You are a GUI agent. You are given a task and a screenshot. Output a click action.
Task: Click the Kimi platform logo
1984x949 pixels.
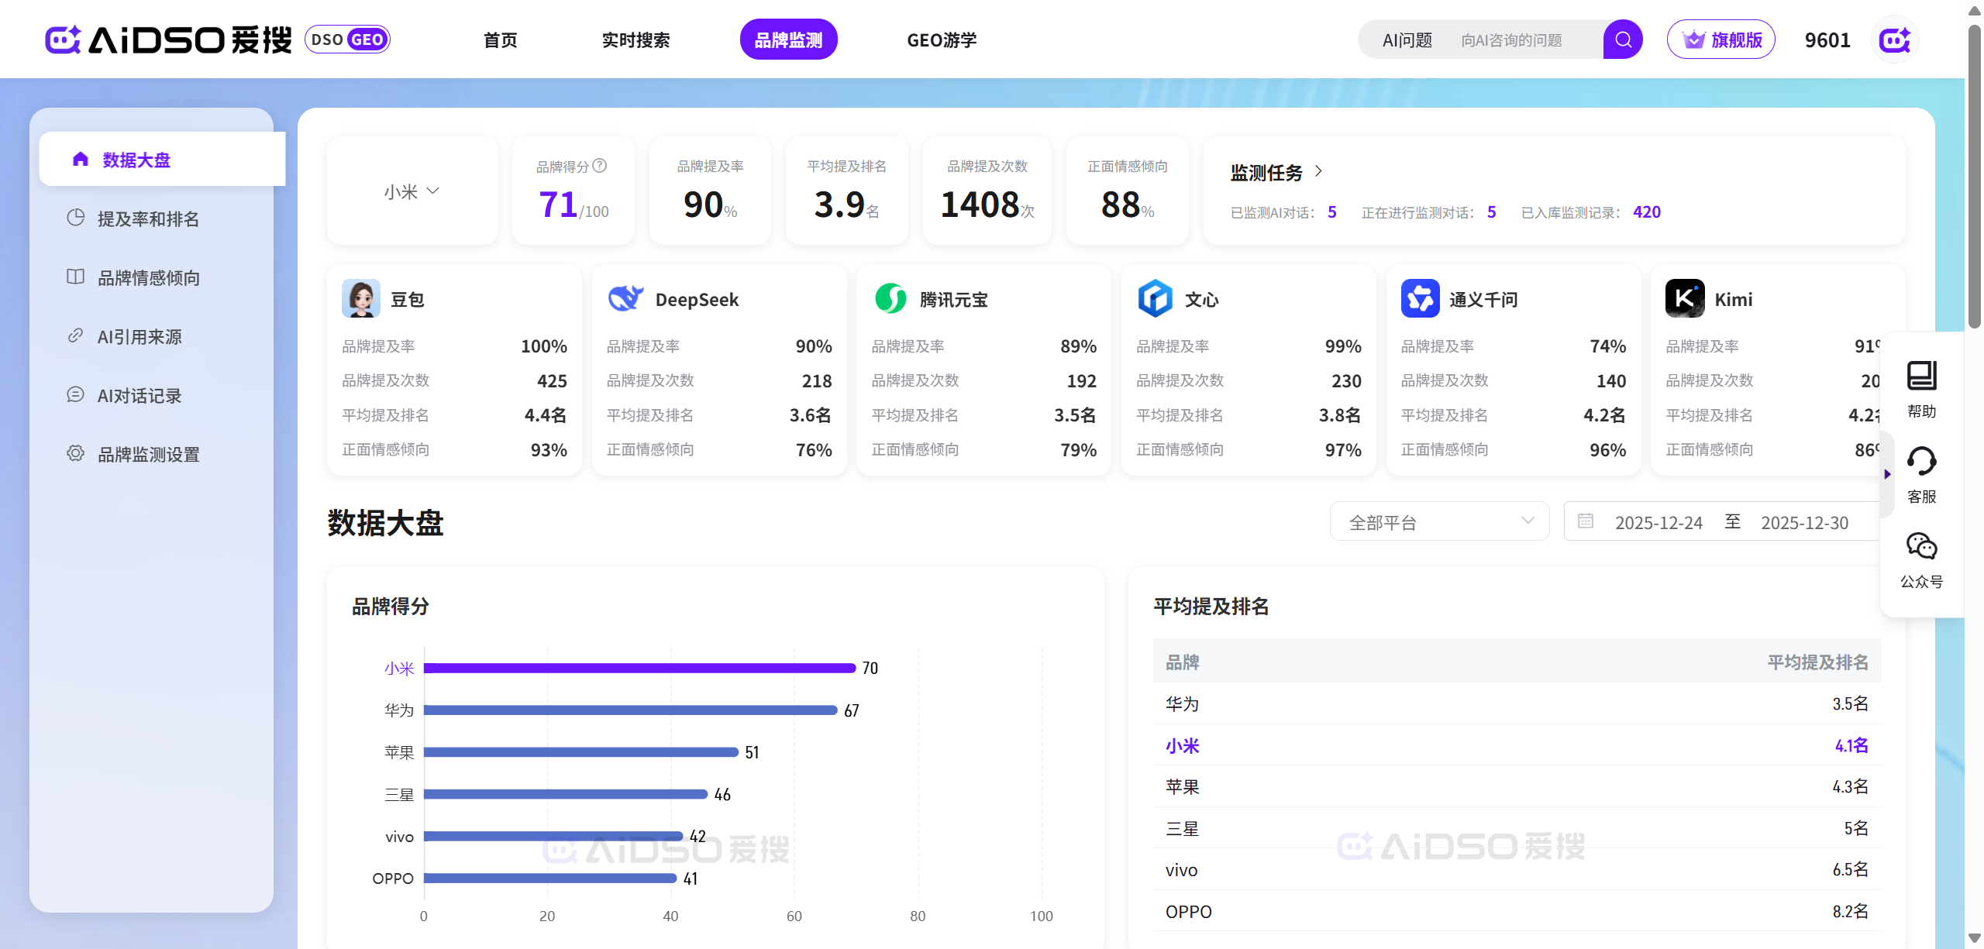coord(1684,298)
